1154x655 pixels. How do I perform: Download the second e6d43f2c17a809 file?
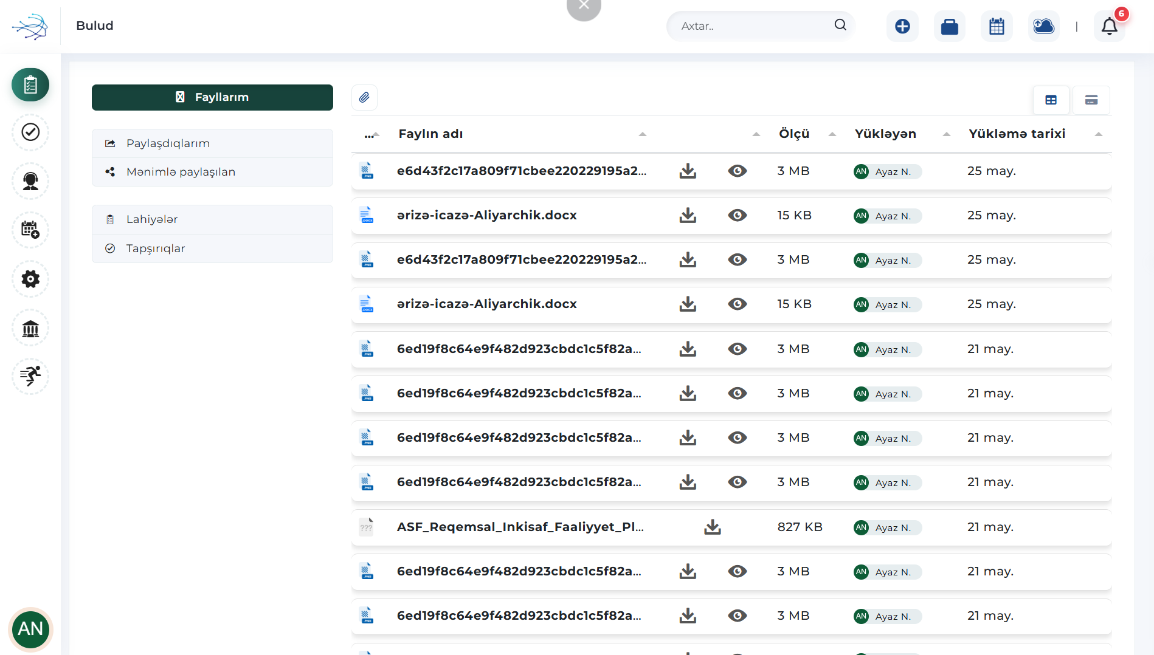[688, 259]
